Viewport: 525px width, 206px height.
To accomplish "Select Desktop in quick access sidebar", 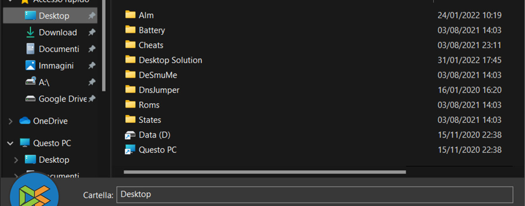I will (x=54, y=16).
